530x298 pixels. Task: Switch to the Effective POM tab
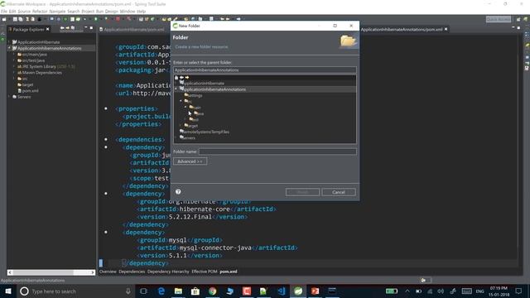(205, 272)
